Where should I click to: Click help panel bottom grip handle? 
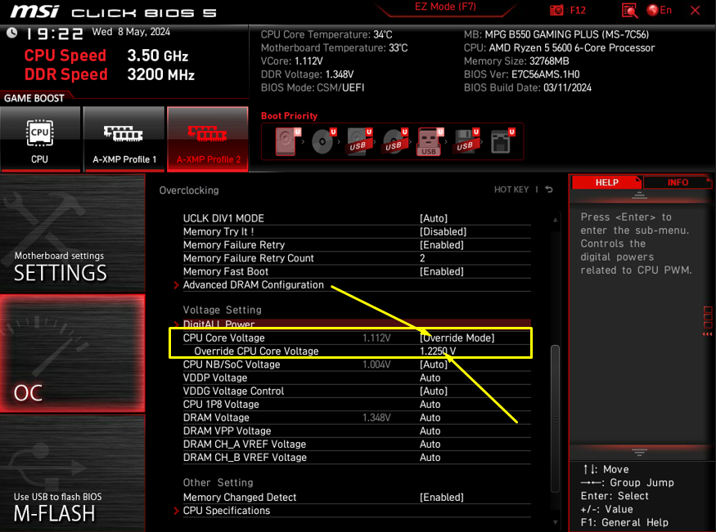tap(639, 452)
